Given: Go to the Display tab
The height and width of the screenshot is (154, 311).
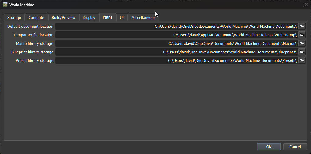Looking at the screenshot, I should (x=89, y=17).
